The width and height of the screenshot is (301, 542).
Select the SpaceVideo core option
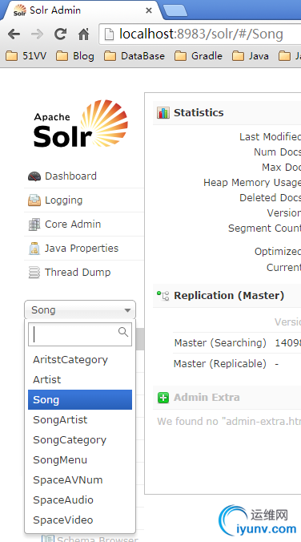[x=80, y=520]
